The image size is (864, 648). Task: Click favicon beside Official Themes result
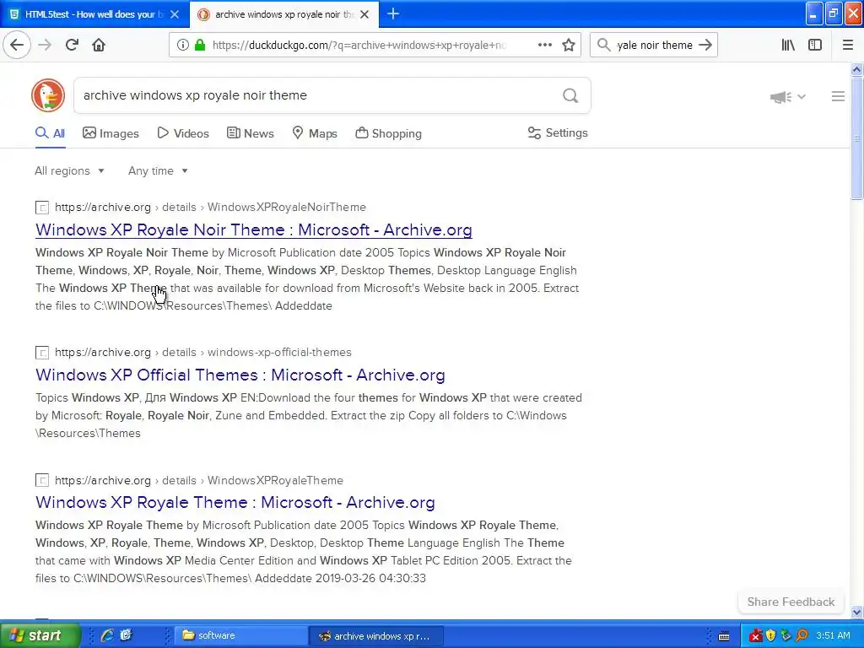click(42, 352)
